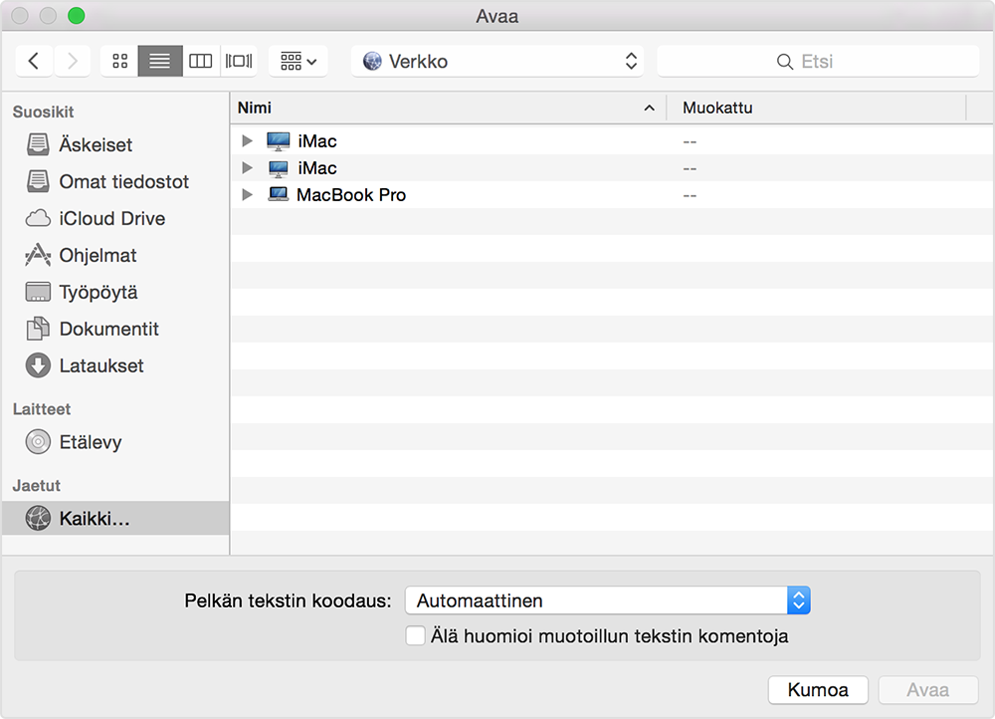This screenshot has height=719, width=995.
Task: Select iCloud Drive cloud icon
Action: (38, 218)
